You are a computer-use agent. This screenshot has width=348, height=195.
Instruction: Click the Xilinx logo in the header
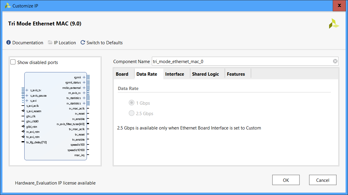[x=334, y=24]
